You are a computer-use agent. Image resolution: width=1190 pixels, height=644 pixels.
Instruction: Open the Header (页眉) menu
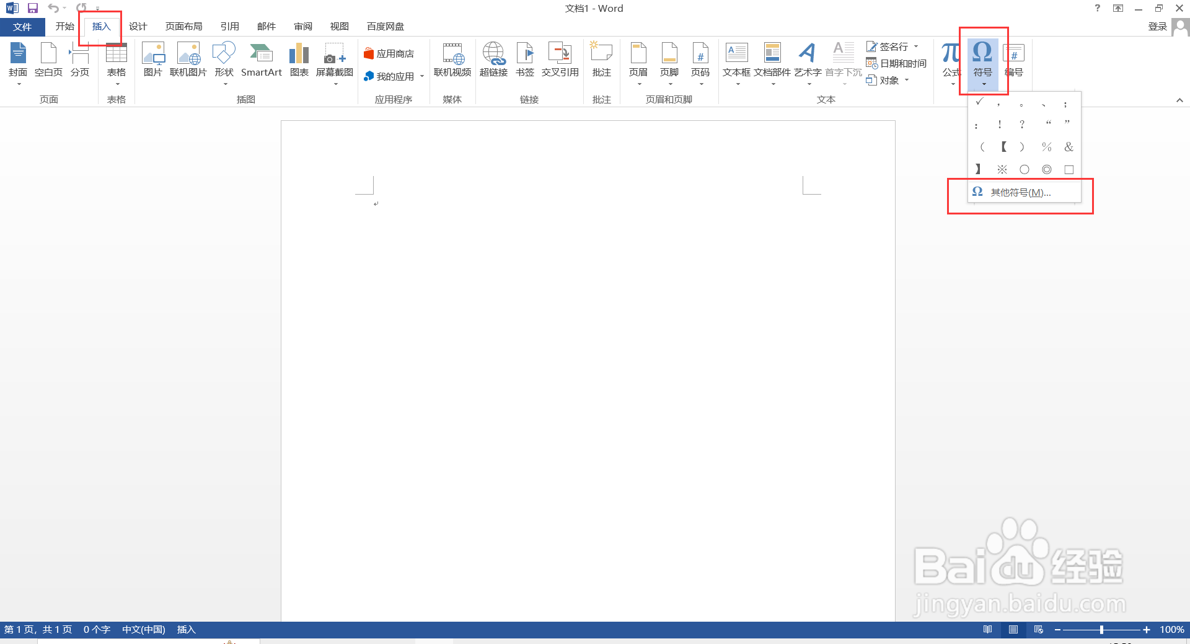[x=638, y=62]
